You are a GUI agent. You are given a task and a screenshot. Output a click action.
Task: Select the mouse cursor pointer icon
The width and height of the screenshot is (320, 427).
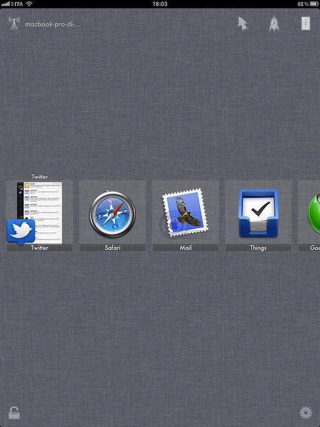242,24
